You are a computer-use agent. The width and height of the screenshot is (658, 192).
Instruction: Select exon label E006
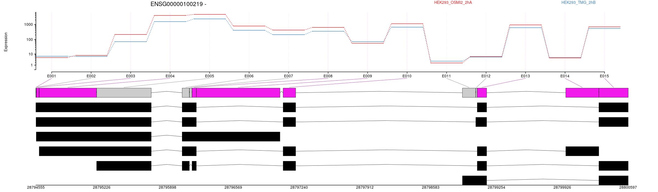249,76
